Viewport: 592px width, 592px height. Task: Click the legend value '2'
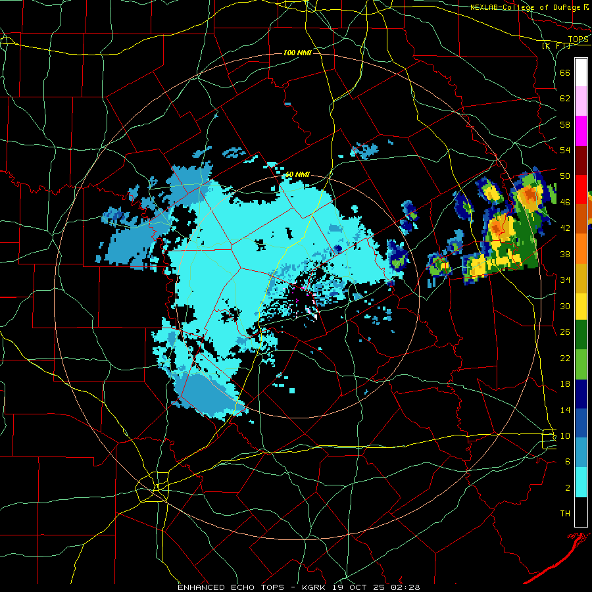point(568,488)
